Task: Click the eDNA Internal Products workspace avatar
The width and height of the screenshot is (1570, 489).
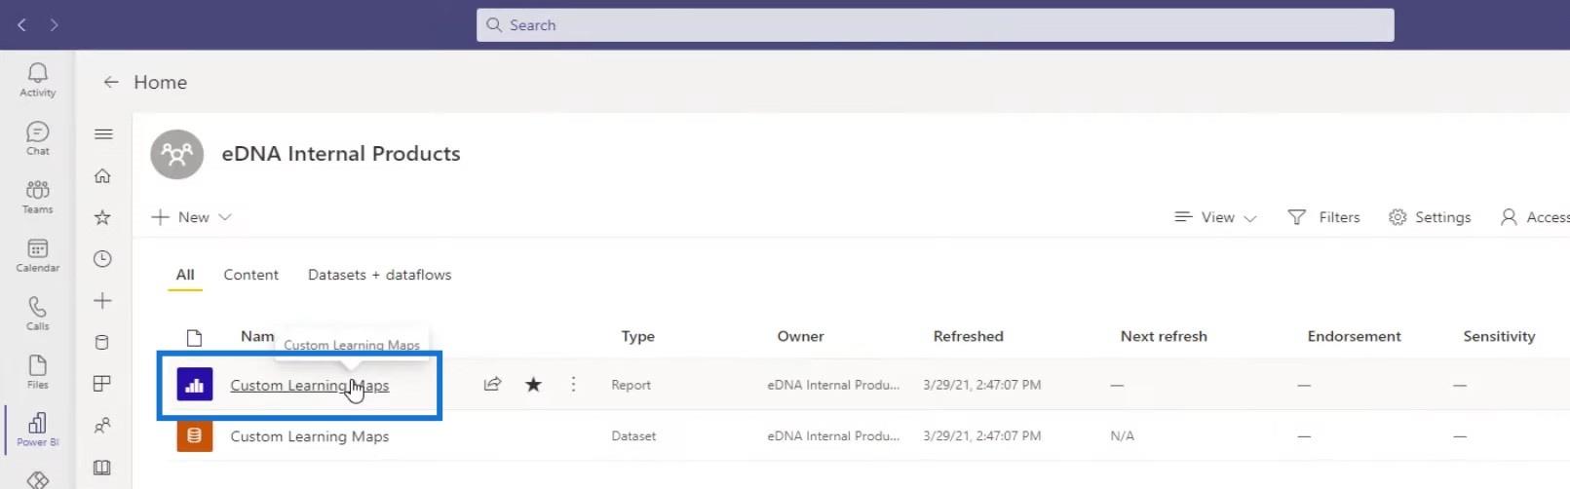Action: click(x=177, y=154)
